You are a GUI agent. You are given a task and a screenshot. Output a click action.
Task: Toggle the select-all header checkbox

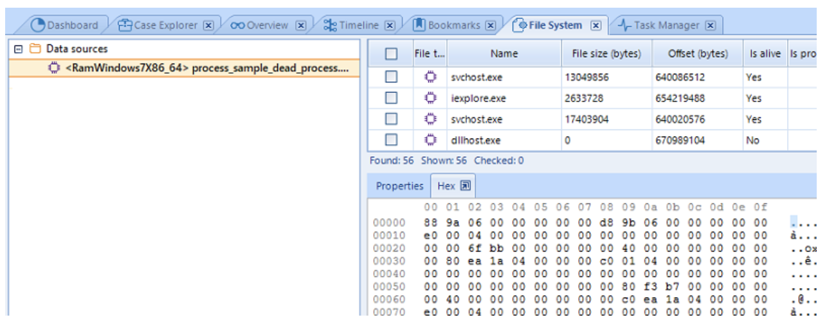coord(391,54)
